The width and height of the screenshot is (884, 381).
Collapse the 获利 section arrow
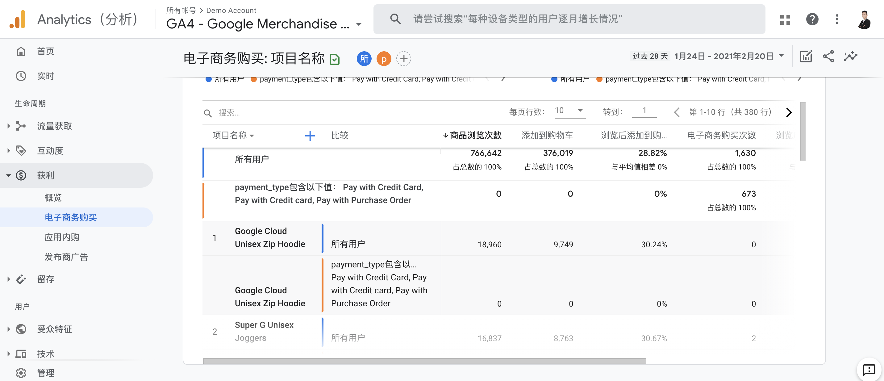(x=9, y=175)
